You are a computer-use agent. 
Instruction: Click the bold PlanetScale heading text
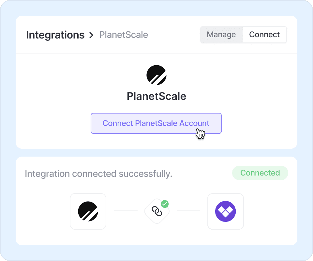coord(156,96)
